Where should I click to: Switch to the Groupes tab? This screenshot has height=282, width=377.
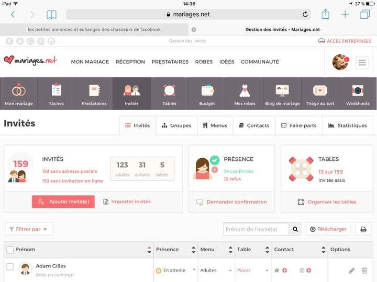(176, 125)
